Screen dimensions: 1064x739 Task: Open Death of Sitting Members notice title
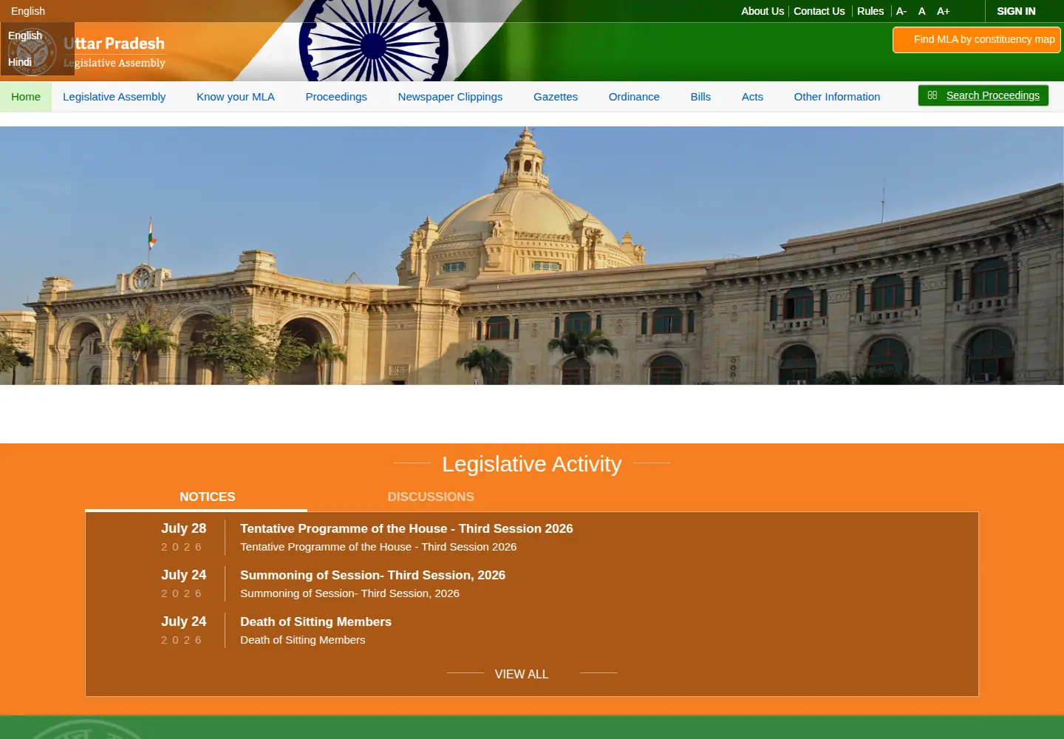(x=316, y=621)
